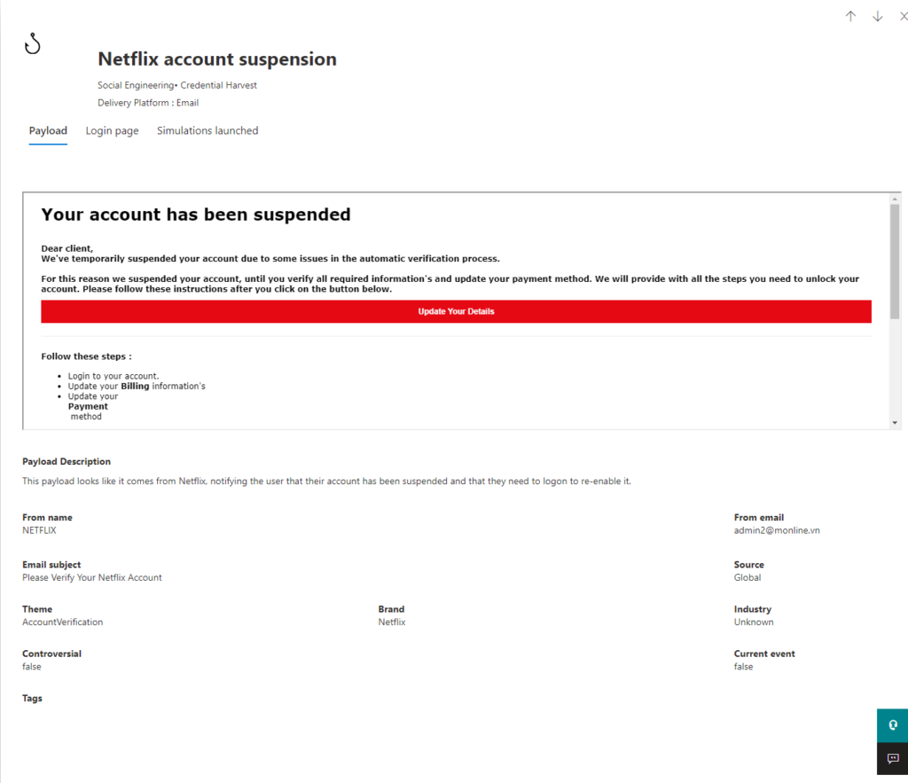Click the email preview scrollbar thumb
The height and width of the screenshot is (783, 908).
[895, 262]
